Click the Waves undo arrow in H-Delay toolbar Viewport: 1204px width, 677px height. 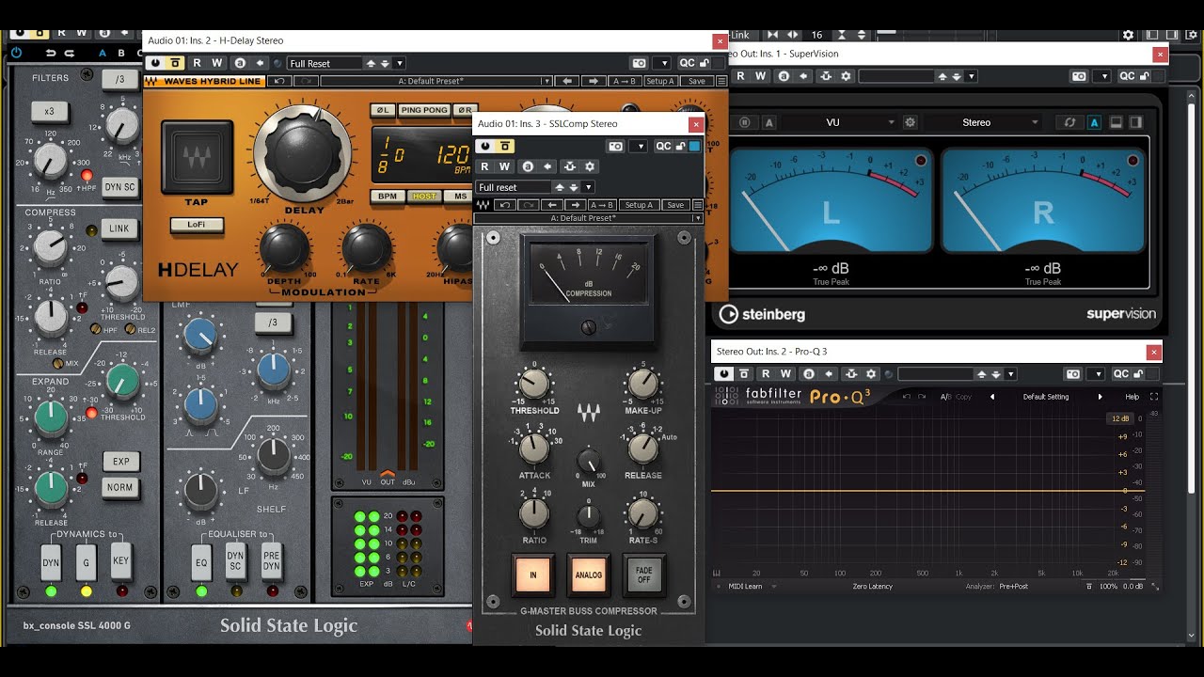click(280, 81)
